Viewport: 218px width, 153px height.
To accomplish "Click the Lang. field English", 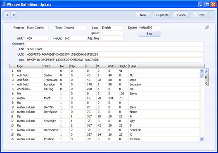I will pos(112,28).
